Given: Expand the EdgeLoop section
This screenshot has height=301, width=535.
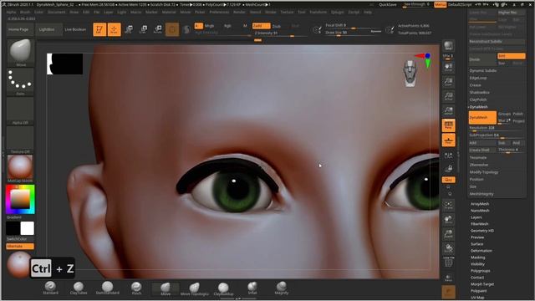Looking at the screenshot, I should coord(478,78).
